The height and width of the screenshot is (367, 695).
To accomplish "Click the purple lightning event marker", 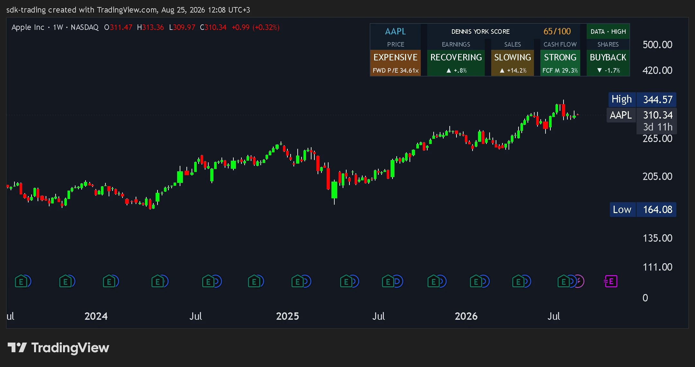I will click(580, 282).
